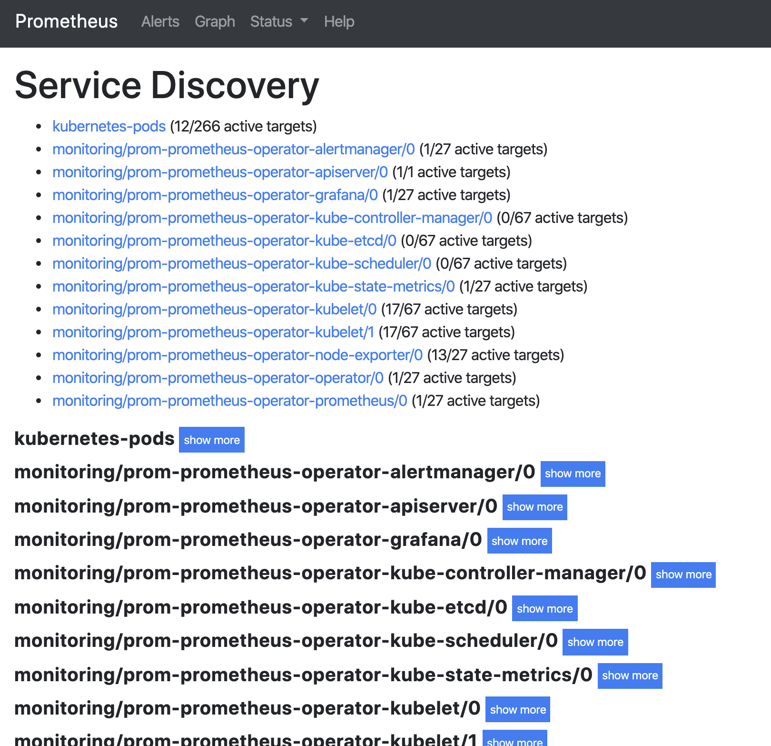Open grafana/0 link in the target list
This screenshot has width=771, height=746.
click(215, 195)
